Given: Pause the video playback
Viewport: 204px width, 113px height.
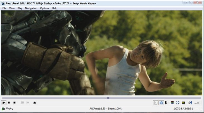Looking at the screenshot, I should coord(9,103).
